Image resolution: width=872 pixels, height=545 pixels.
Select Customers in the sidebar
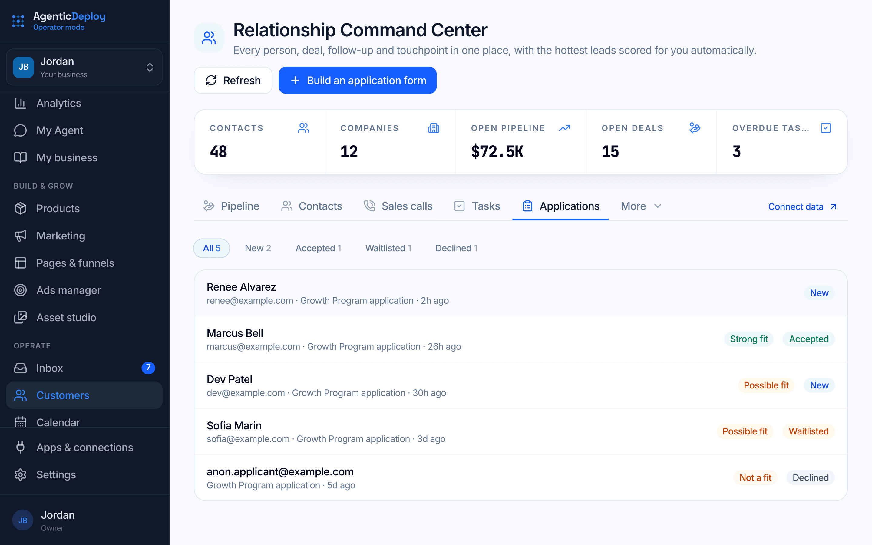pos(84,395)
